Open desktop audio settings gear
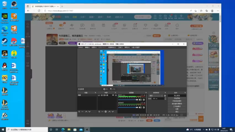Screen dimensions: 235x132 (144, 107)
